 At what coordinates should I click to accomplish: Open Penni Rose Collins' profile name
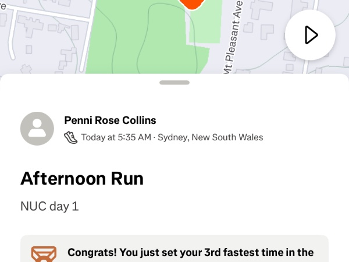(110, 121)
